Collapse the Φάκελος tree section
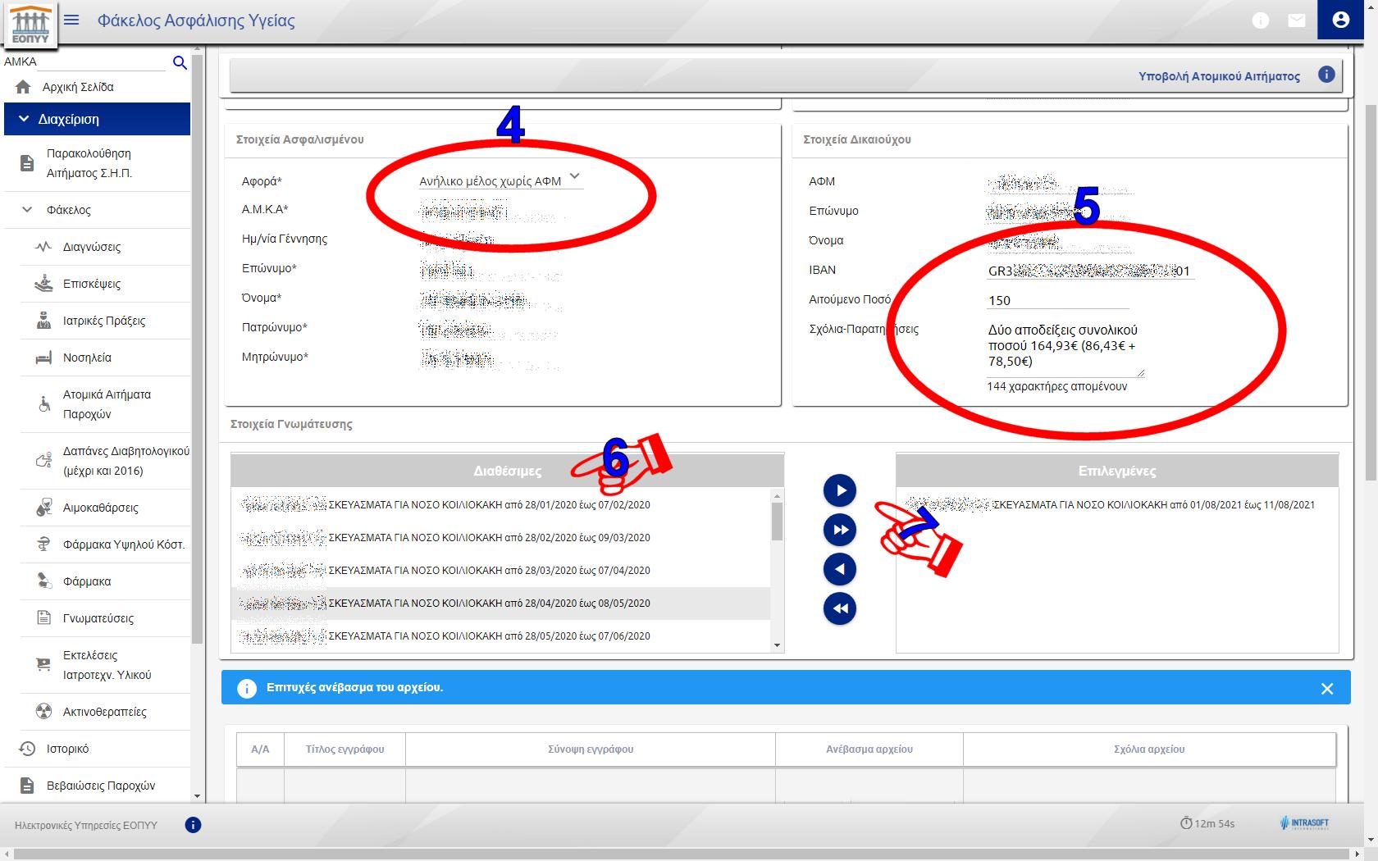1378x861 pixels. pyautogui.click(x=27, y=210)
